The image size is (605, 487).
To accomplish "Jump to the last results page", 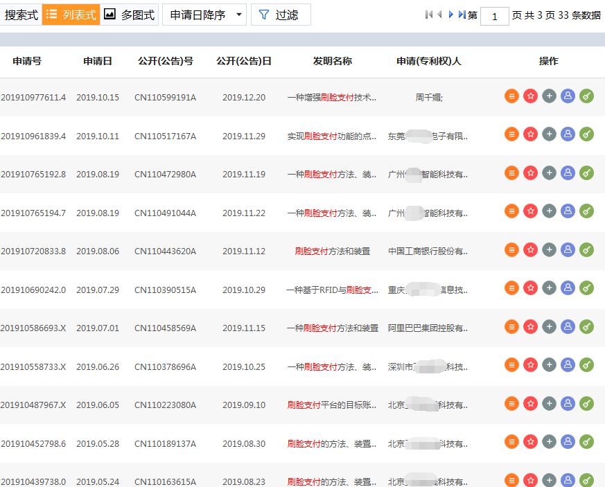I will [x=462, y=15].
